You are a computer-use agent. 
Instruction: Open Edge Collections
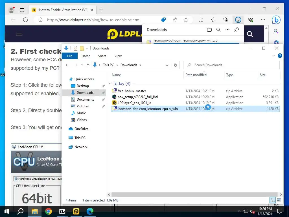(x=226, y=20)
